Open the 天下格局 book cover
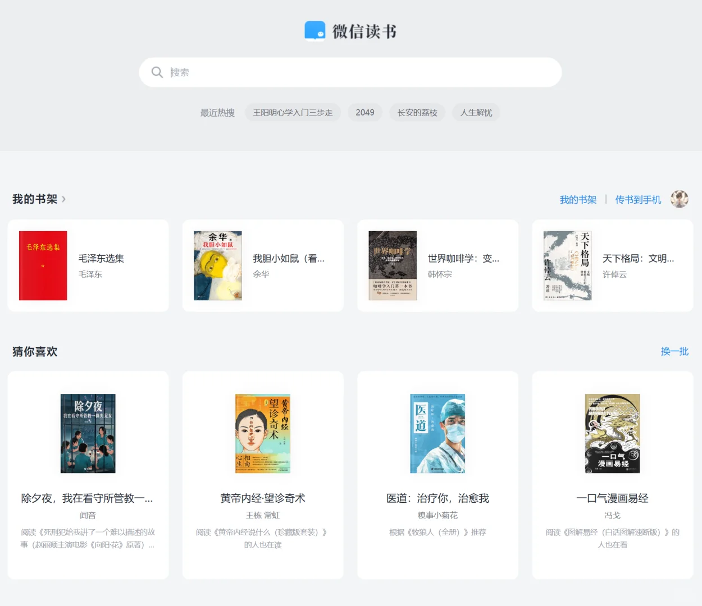The height and width of the screenshot is (606, 702). [x=567, y=265]
